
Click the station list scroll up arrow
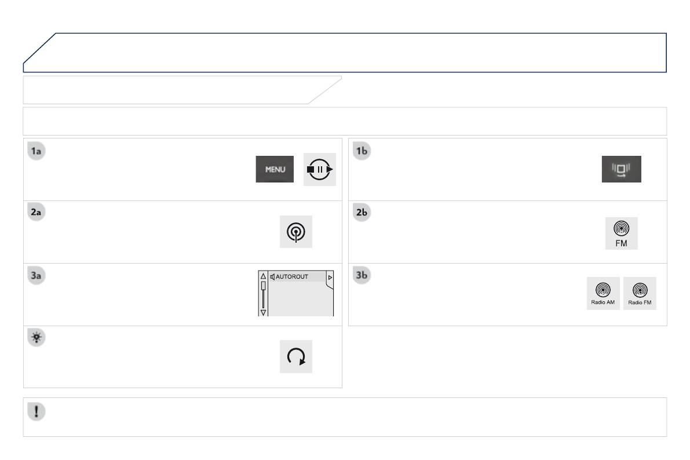pos(262,277)
